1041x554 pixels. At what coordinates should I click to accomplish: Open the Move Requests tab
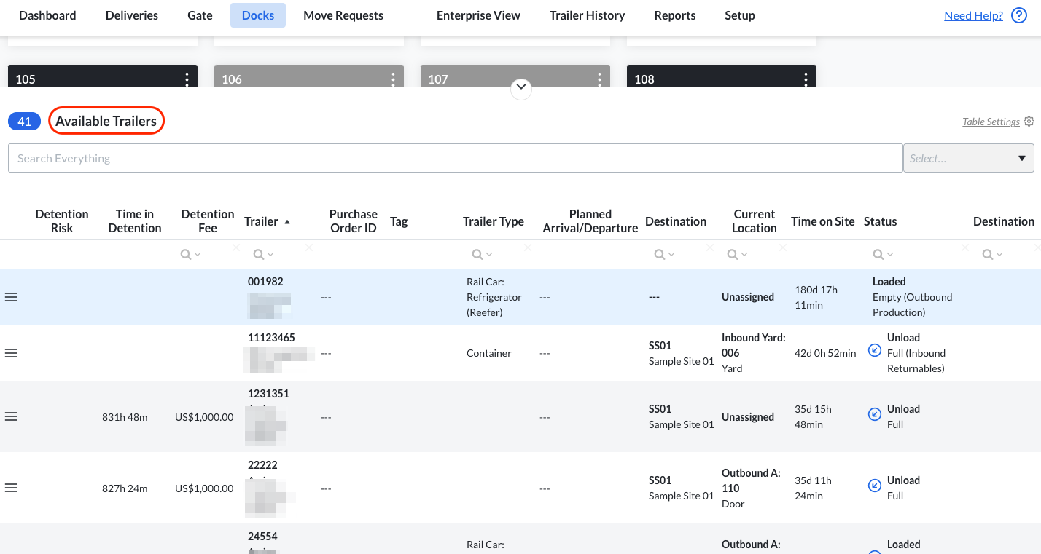[343, 15]
